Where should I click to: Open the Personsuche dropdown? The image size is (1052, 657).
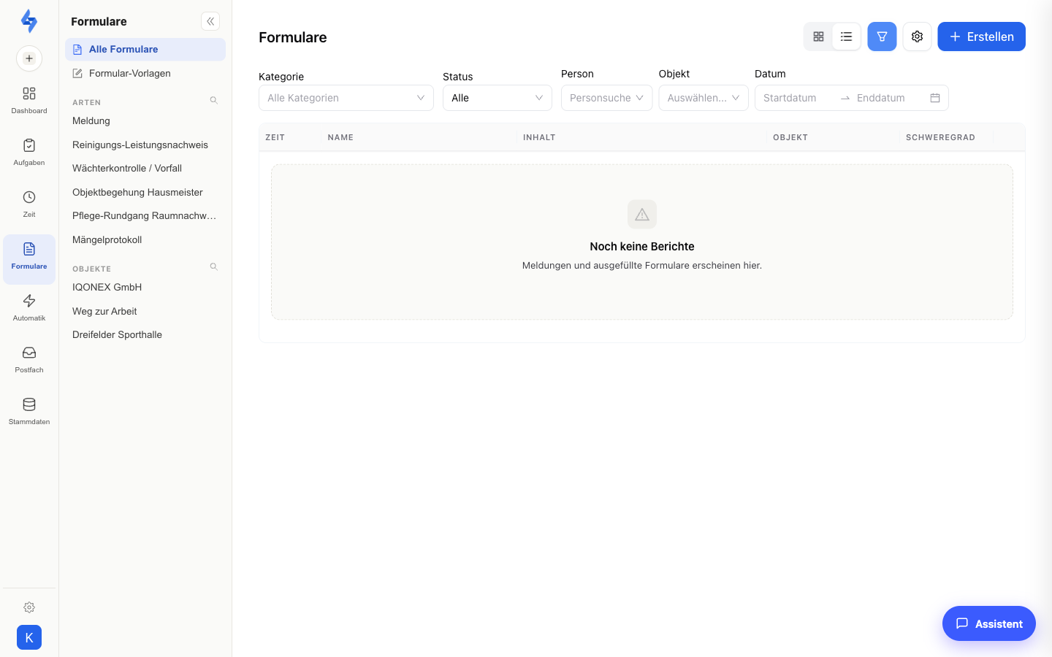coord(606,98)
